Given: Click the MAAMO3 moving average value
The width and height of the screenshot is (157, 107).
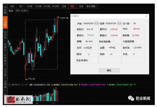Looking at the screenshot, I should [121, 85].
